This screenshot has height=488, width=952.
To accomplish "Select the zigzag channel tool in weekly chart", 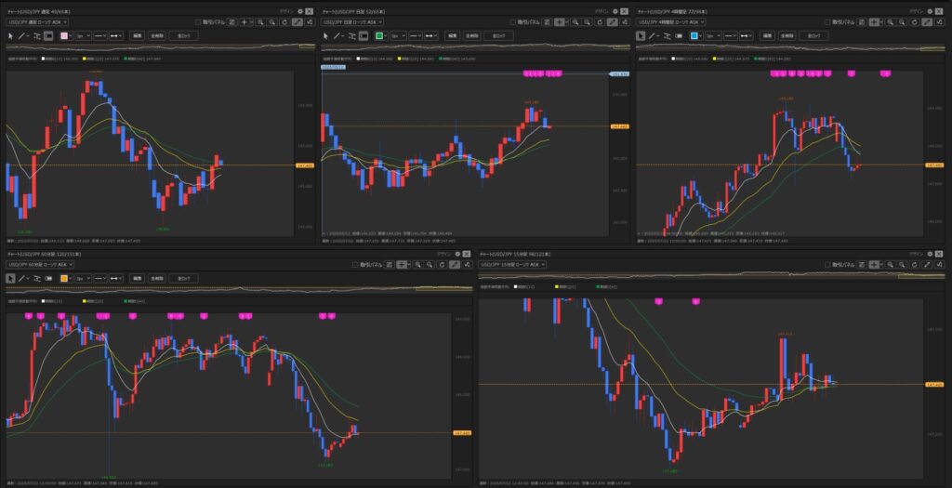I will [37, 36].
